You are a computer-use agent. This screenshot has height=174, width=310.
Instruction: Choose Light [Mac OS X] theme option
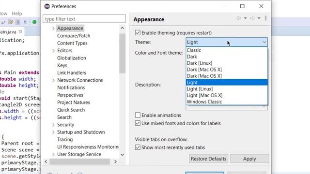[227, 95]
